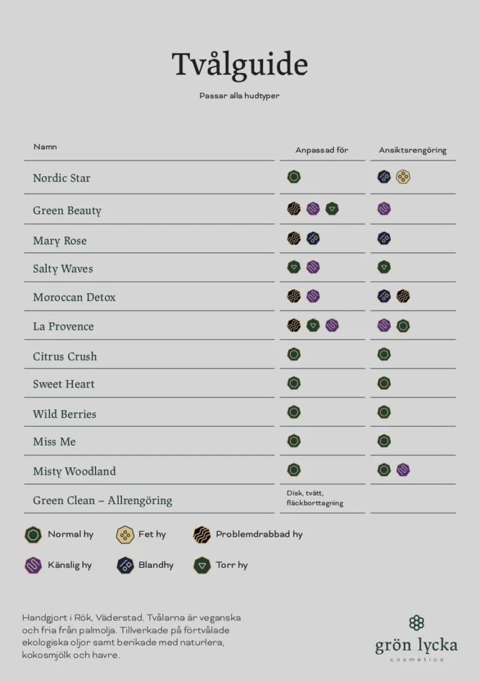Click Mary Rose's Ansiktsrengöring Blandhy icon
Image resolution: width=480 pixels, height=681 pixels.
pos(384,238)
